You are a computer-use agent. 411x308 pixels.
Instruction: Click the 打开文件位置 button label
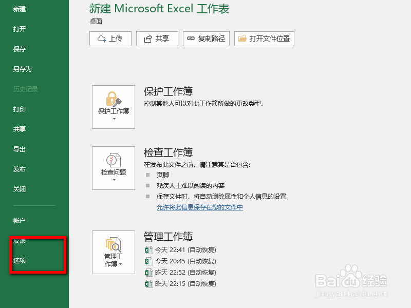tap(270, 39)
